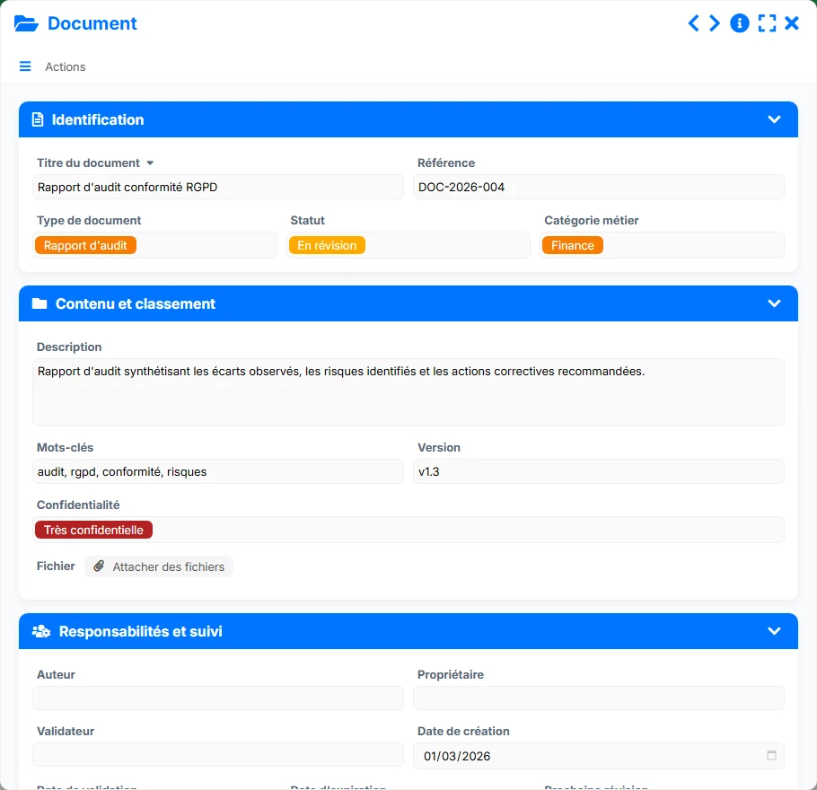Click the open folder Document icon
The height and width of the screenshot is (790, 817).
(x=26, y=23)
